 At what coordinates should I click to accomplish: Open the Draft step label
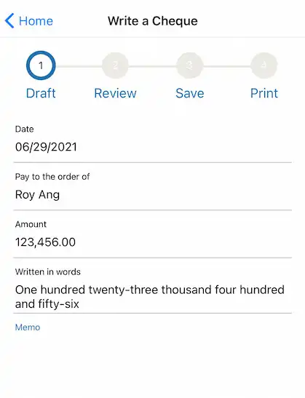tap(41, 93)
